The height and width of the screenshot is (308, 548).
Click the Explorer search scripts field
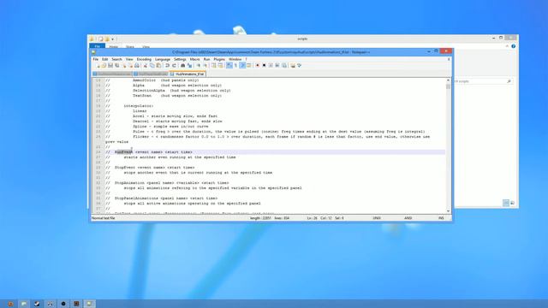(x=483, y=81)
